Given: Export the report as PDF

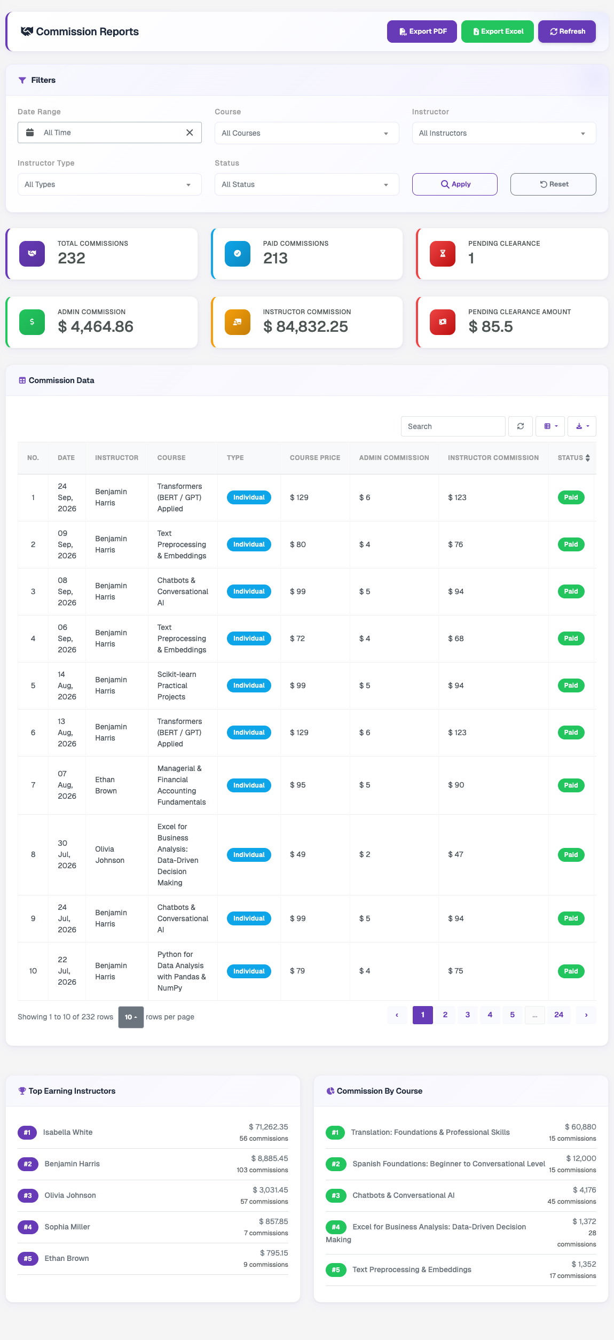Looking at the screenshot, I should point(422,32).
